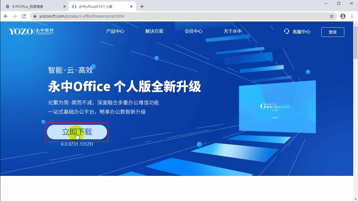The image size is (358, 201).
Task: Open the 关于永中 menu
Action: [233, 31]
